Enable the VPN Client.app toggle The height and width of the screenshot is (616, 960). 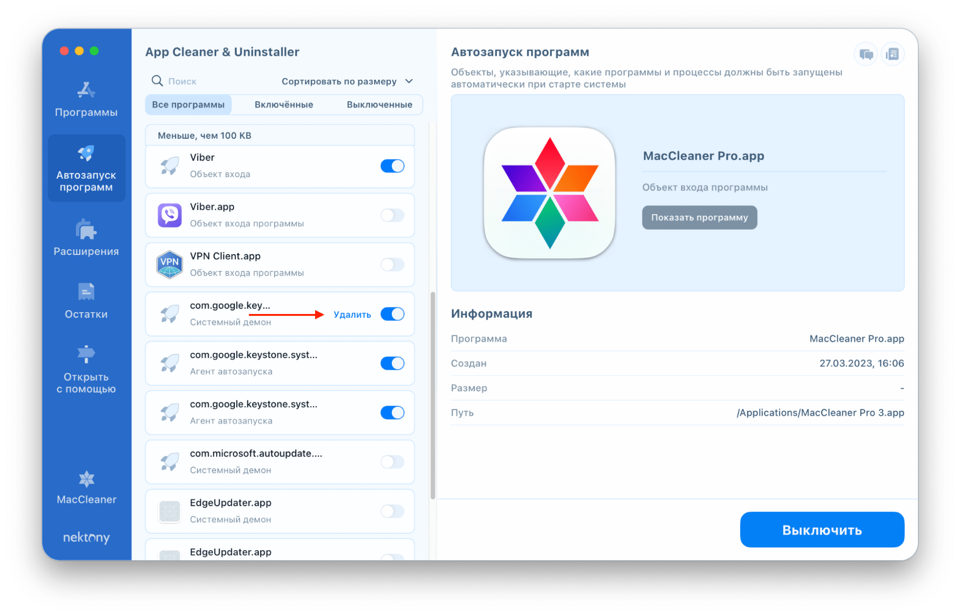point(392,265)
